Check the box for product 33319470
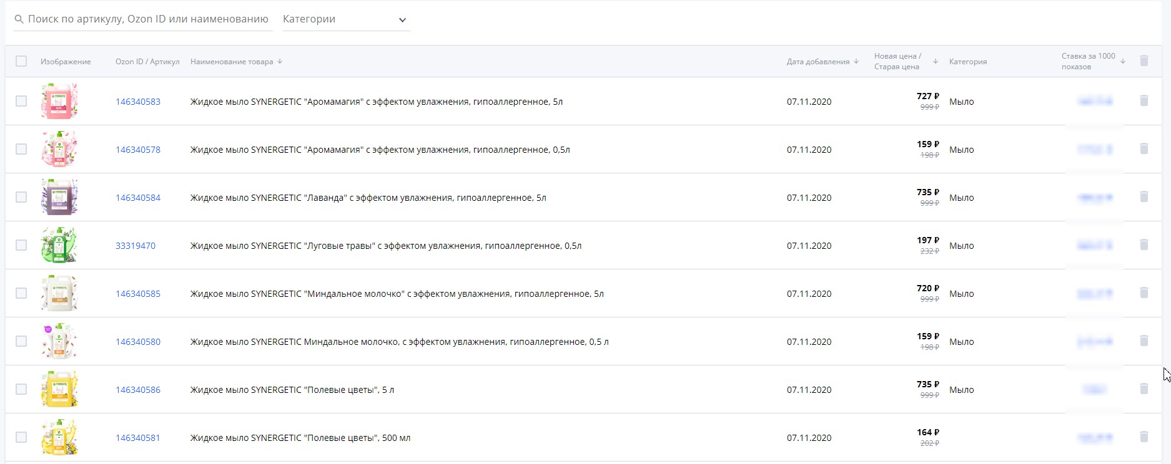The image size is (1171, 464). (21, 245)
